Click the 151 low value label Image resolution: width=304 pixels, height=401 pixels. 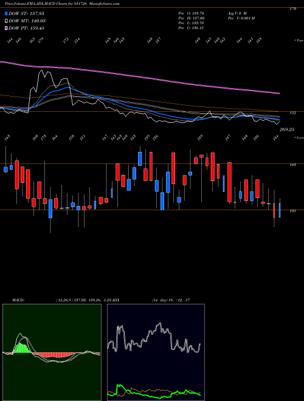[83, 137]
